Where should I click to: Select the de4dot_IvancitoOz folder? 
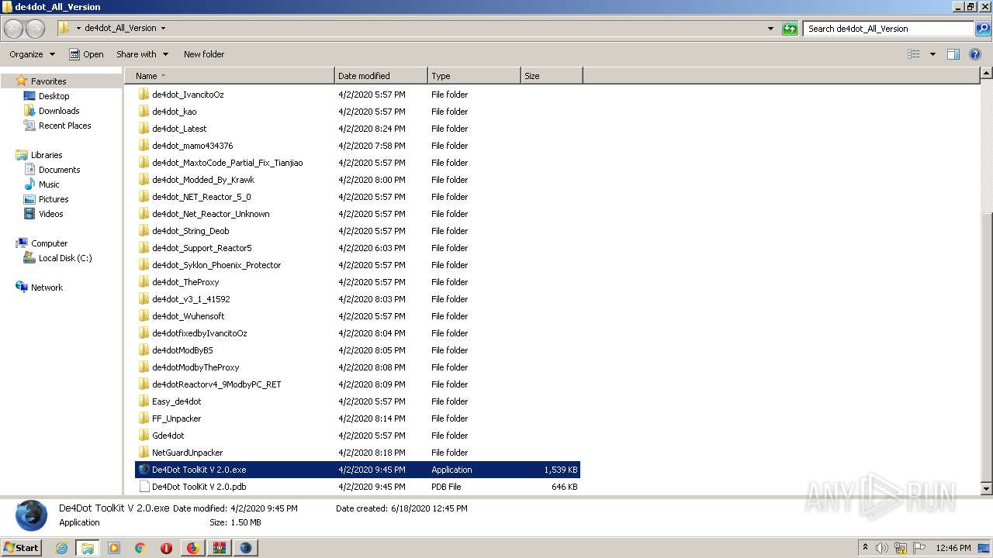(188, 95)
